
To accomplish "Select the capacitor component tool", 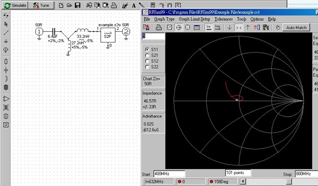I will click(x=6, y=70).
